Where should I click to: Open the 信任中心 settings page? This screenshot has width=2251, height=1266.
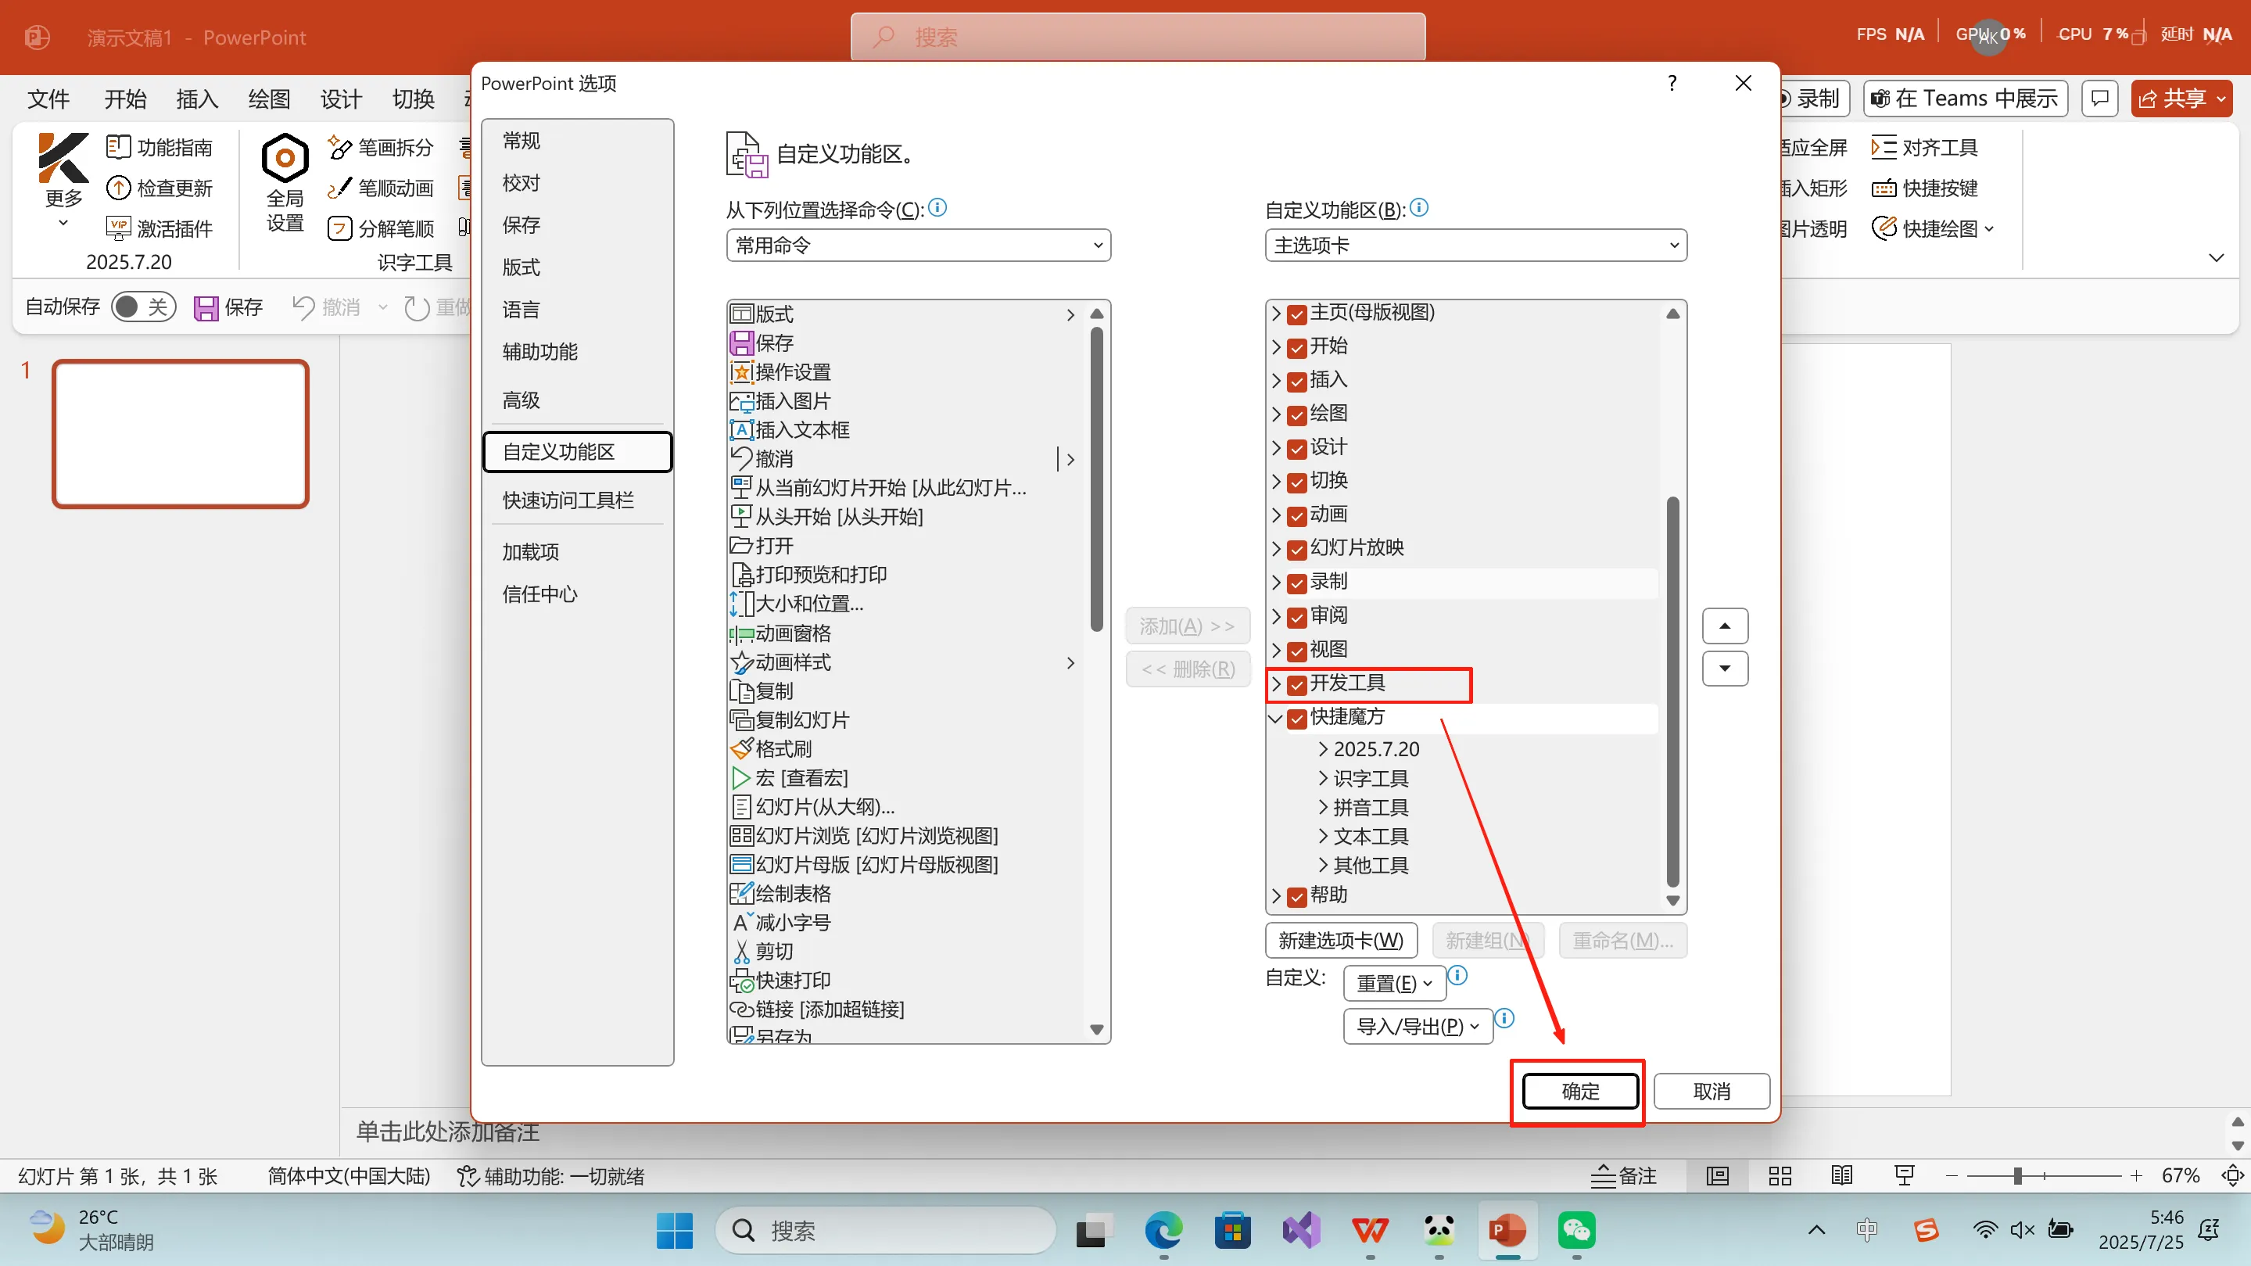pyautogui.click(x=539, y=594)
